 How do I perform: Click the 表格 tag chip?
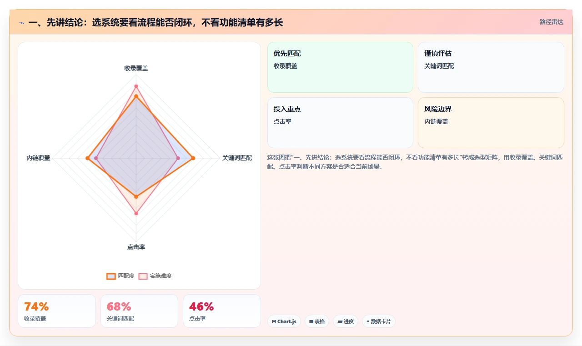317,321
